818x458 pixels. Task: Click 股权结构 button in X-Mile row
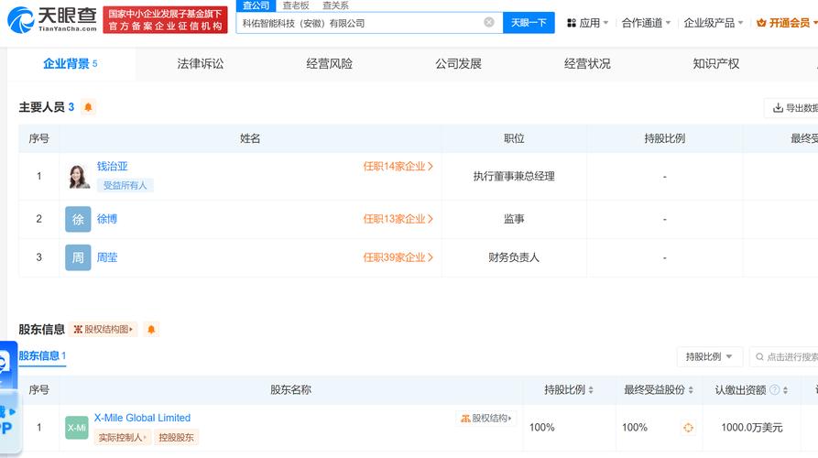486,419
